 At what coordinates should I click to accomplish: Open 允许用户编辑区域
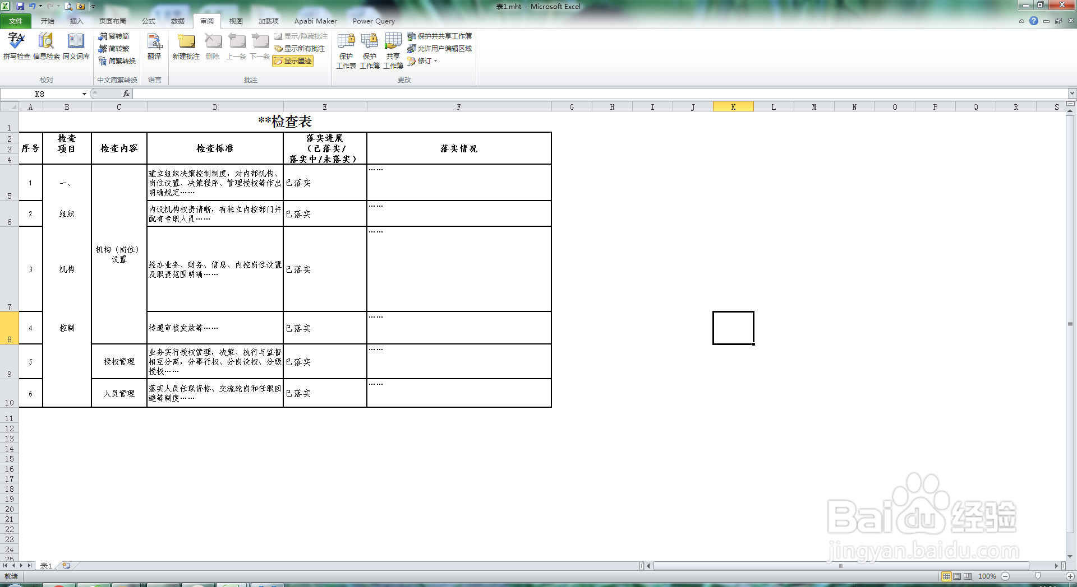(x=440, y=49)
